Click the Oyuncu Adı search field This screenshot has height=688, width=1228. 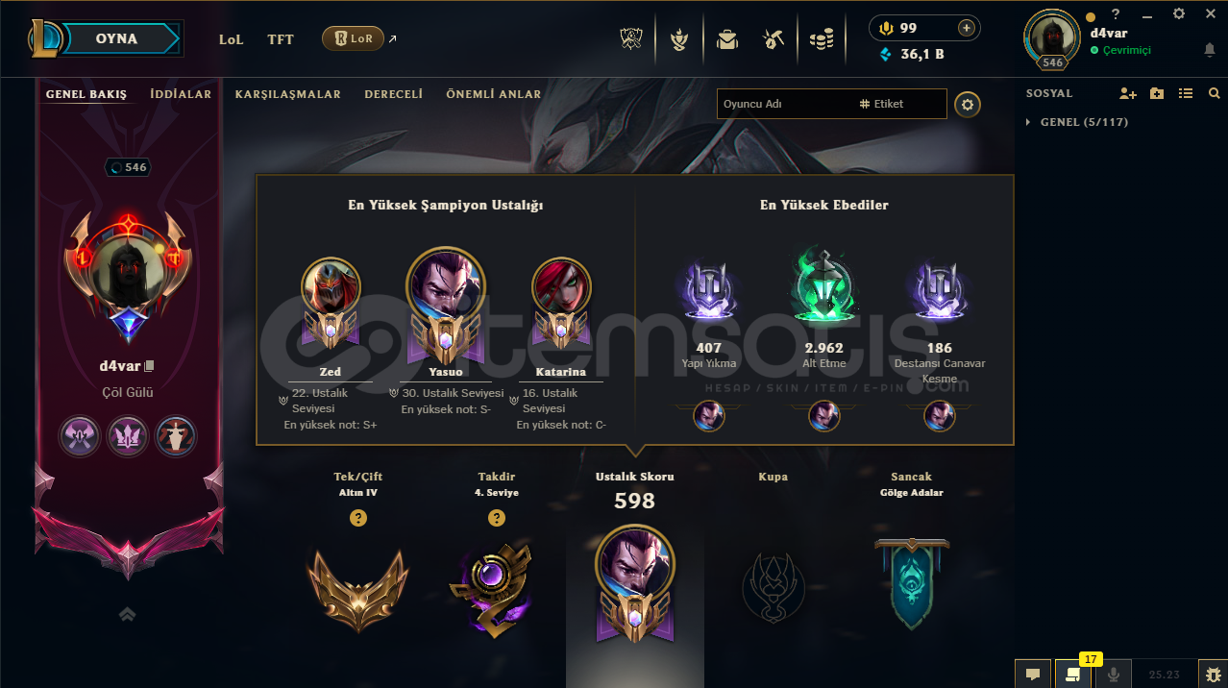point(786,104)
